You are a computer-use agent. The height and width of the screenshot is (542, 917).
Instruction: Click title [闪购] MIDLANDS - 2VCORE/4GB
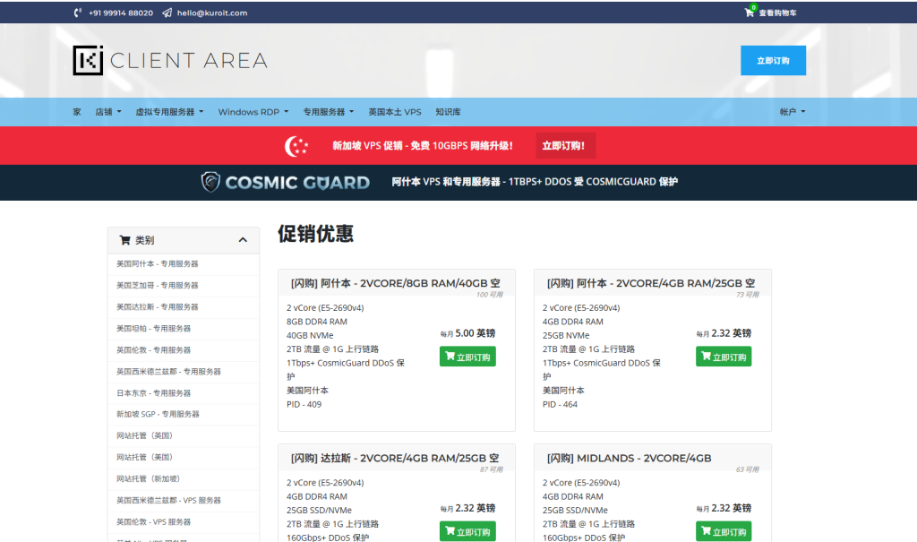pyautogui.click(x=630, y=459)
